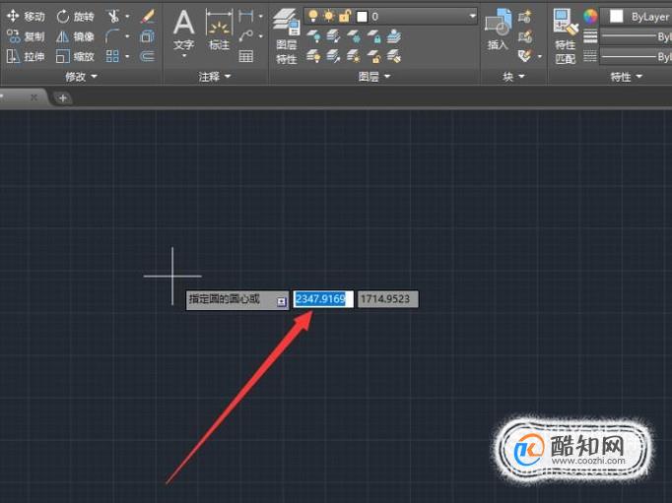Screen dimensions: 672x503
Task: Select the Move (移动) tool
Action: click(x=26, y=17)
